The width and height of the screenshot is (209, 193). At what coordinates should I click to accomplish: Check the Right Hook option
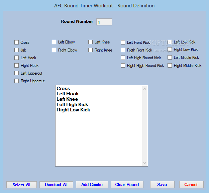pyautogui.click(x=16, y=66)
